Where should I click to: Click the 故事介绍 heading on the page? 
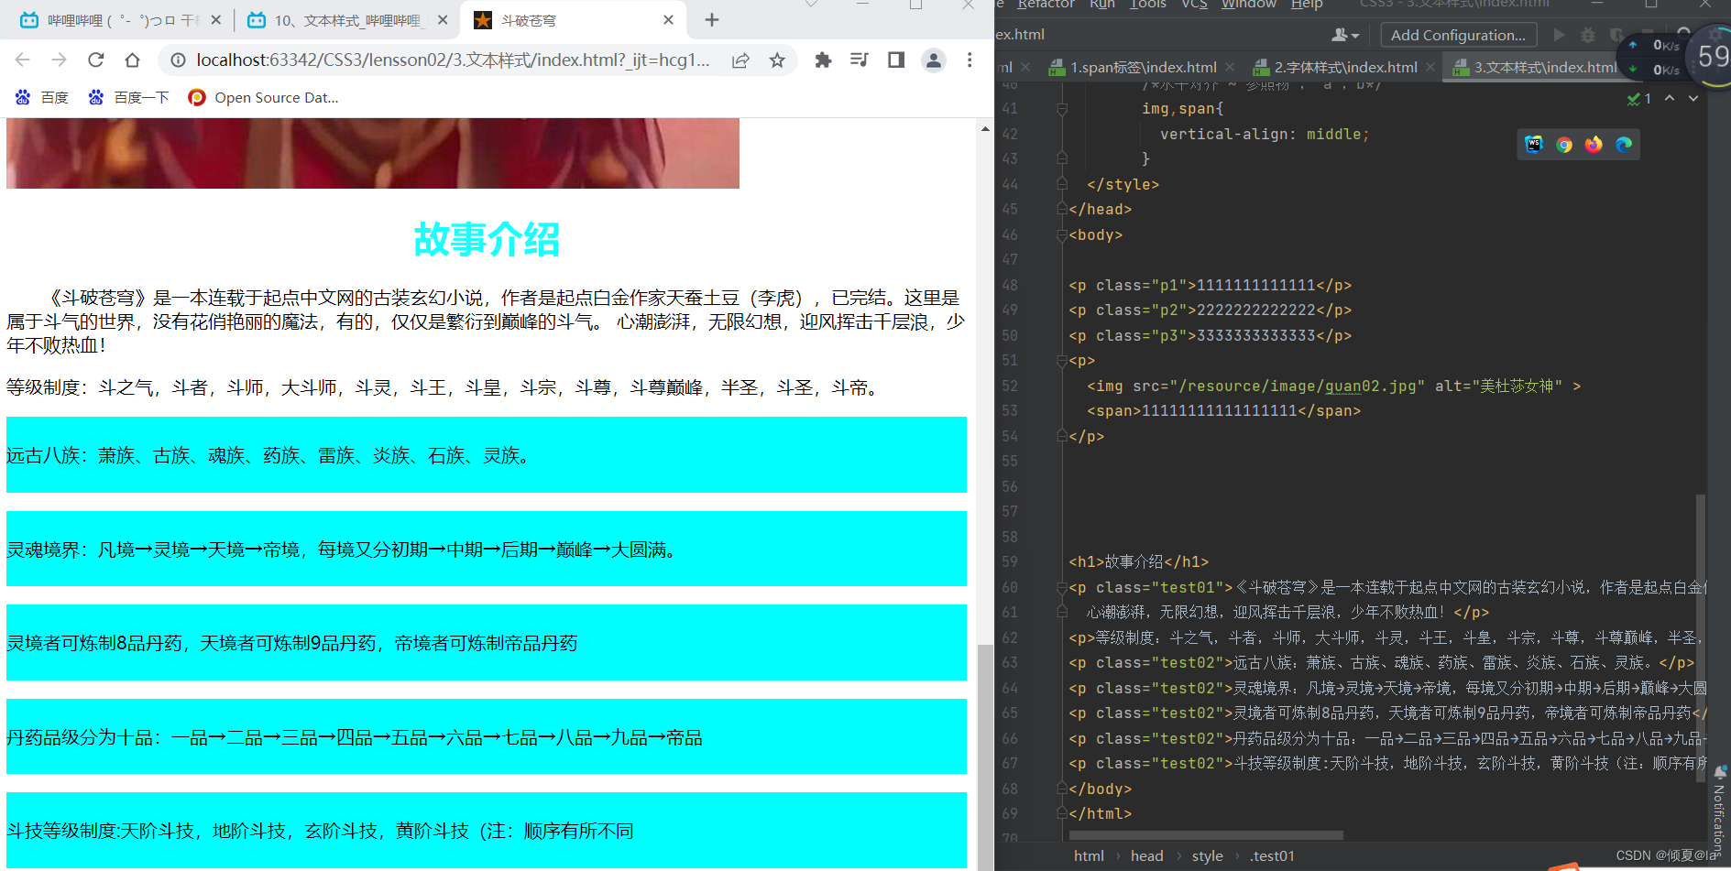487,239
